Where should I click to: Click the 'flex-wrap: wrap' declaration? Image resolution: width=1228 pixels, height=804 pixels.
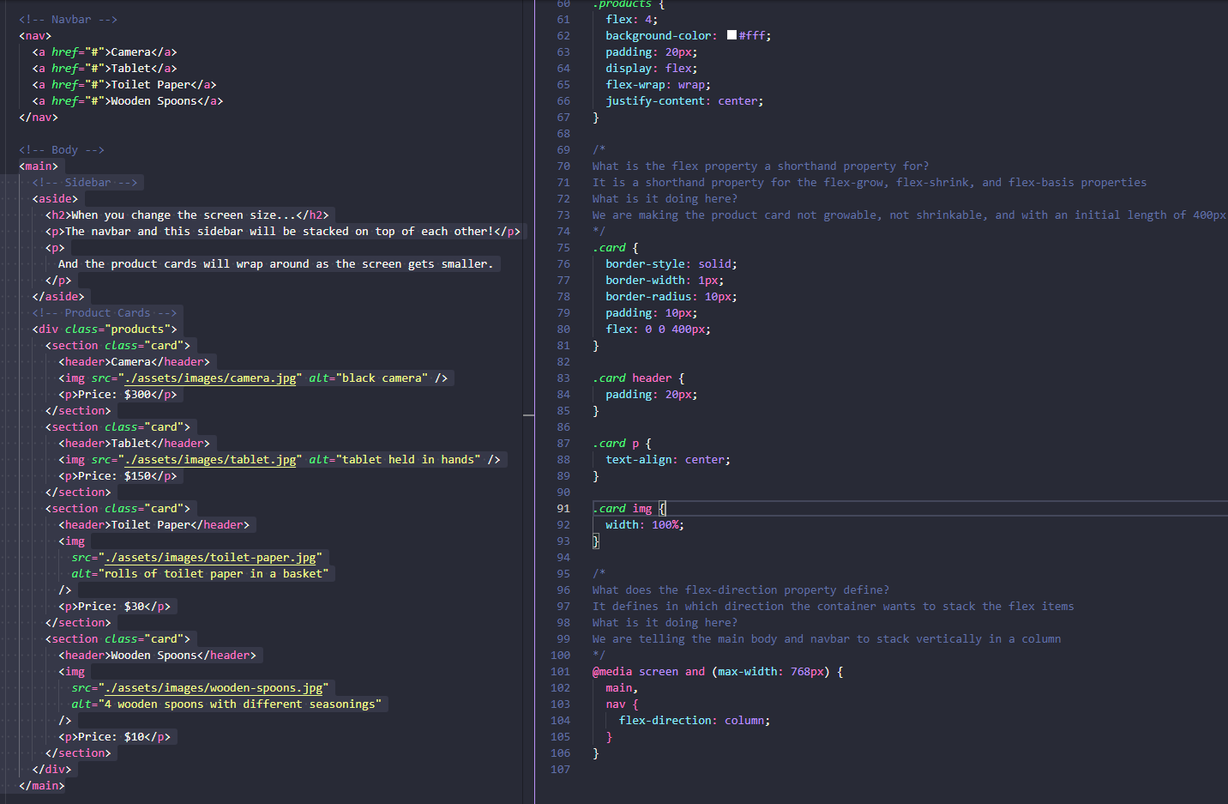(x=658, y=84)
